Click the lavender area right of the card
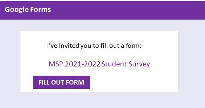The image size is (205, 108). point(191,61)
